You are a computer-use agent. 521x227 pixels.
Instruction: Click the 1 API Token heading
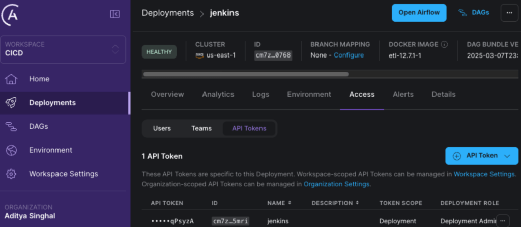tap(162, 156)
